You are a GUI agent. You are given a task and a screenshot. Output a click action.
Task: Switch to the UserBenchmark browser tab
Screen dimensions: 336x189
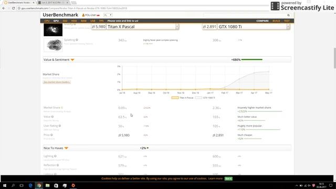tap(18, 3)
